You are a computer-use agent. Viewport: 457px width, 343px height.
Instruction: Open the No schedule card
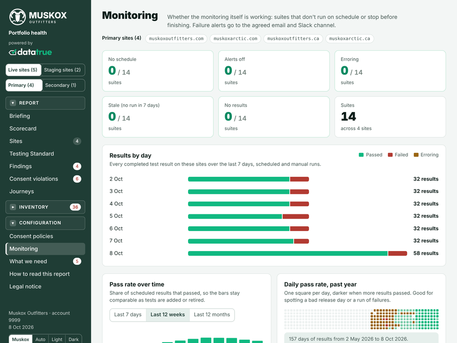coord(158,71)
